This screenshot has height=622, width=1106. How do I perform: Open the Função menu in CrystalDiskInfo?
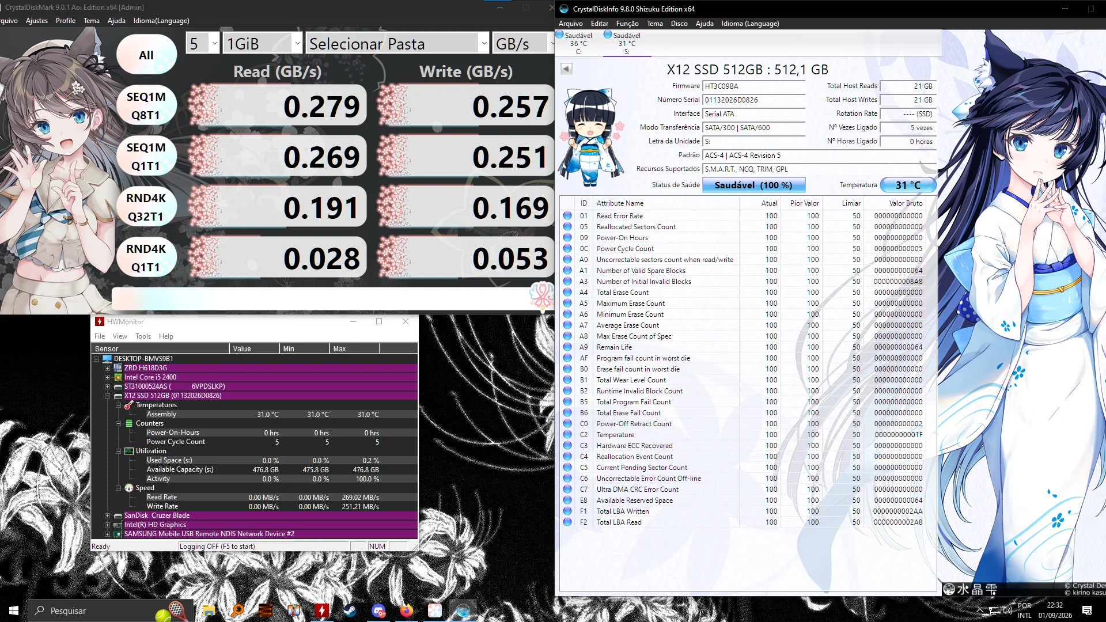click(627, 24)
